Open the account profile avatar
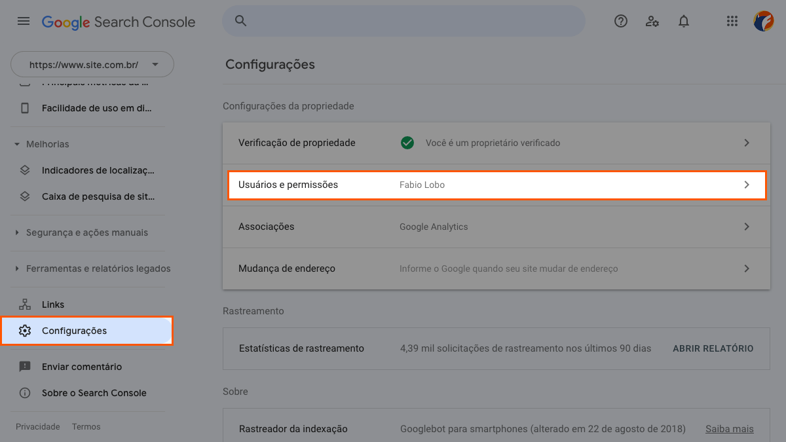Viewport: 786px width, 442px height. coord(764,21)
